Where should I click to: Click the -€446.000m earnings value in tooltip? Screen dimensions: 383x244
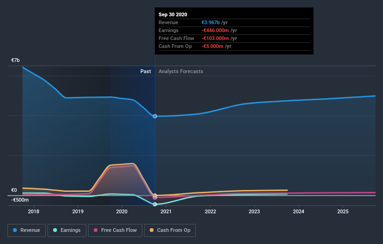(x=215, y=30)
